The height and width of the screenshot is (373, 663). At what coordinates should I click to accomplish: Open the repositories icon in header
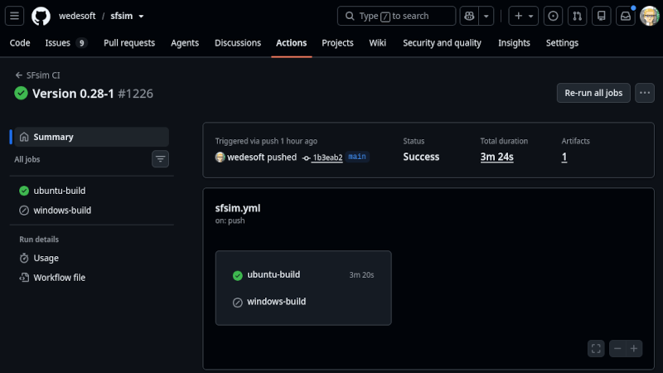(602, 16)
